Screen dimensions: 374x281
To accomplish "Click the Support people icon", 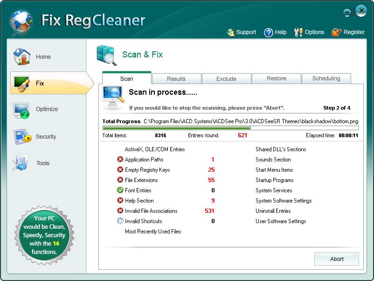I will click(x=231, y=32).
